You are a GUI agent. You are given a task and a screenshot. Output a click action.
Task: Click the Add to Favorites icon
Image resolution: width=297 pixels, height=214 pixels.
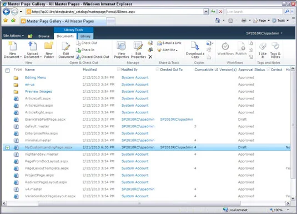(x=13, y=21)
